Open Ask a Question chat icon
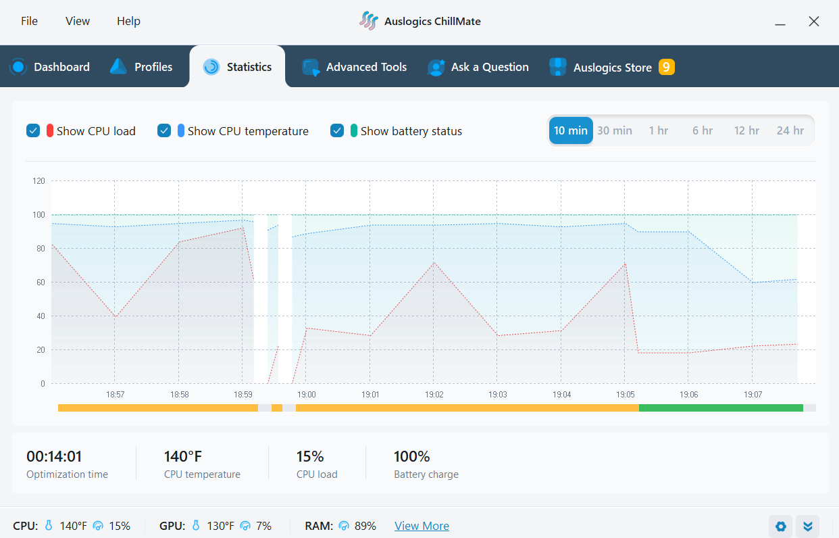 tap(435, 66)
